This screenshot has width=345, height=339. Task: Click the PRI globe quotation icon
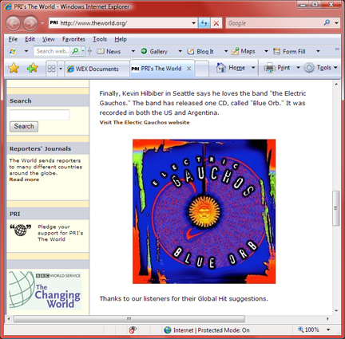[21, 230]
